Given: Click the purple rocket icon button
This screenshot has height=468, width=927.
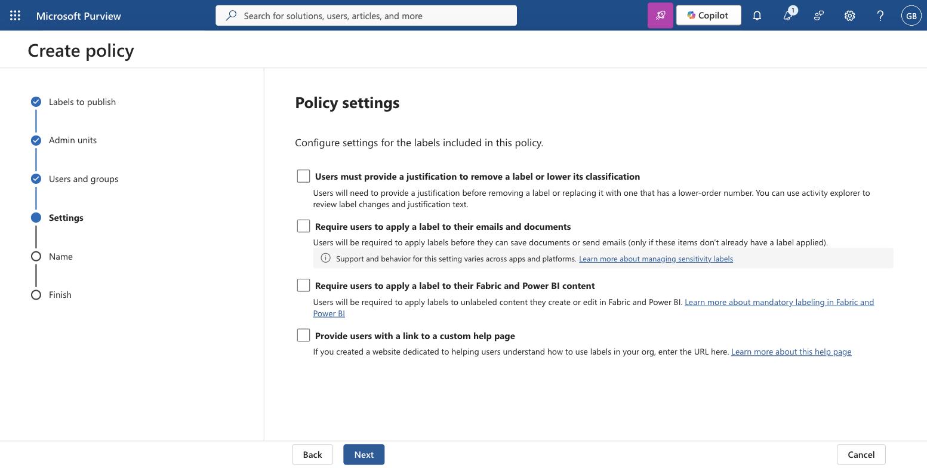Looking at the screenshot, I should point(660,16).
